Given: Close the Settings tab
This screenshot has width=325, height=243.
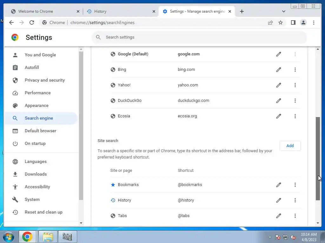Looking at the screenshot, I should coord(230,12).
